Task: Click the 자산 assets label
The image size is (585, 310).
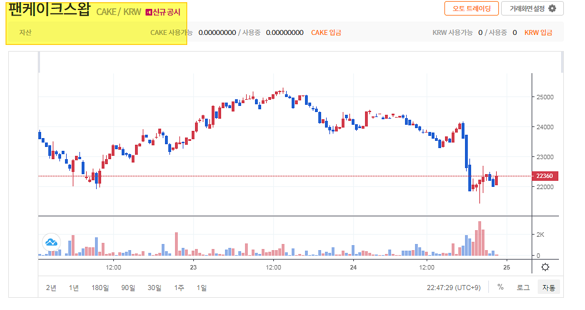Action: (x=26, y=32)
